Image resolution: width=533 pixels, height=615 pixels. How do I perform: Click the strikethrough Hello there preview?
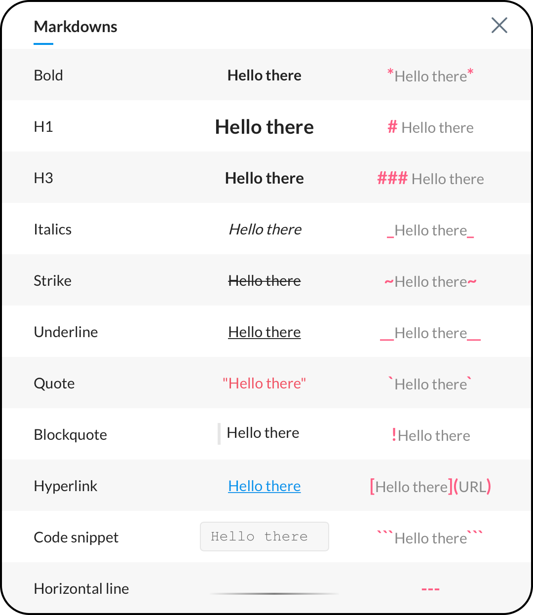pos(265,281)
